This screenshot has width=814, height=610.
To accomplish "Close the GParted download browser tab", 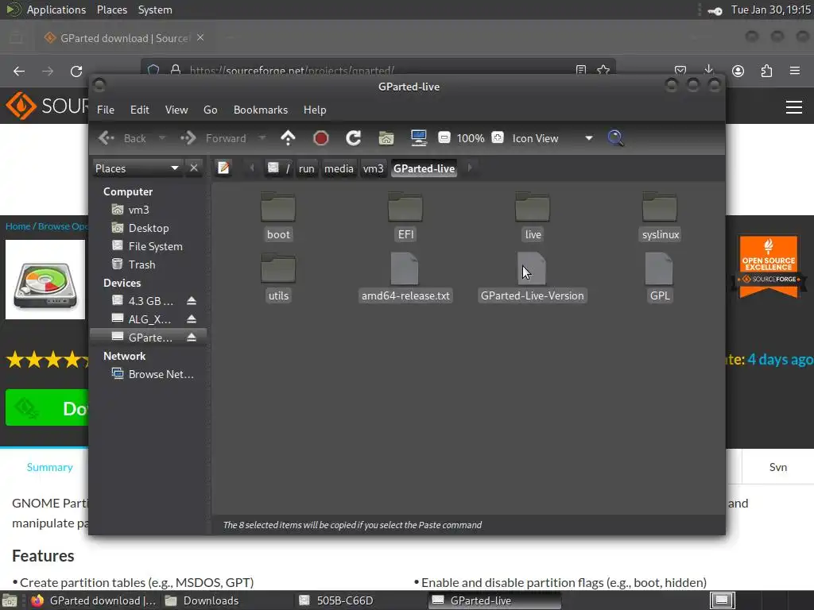I will [x=200, y=38].
